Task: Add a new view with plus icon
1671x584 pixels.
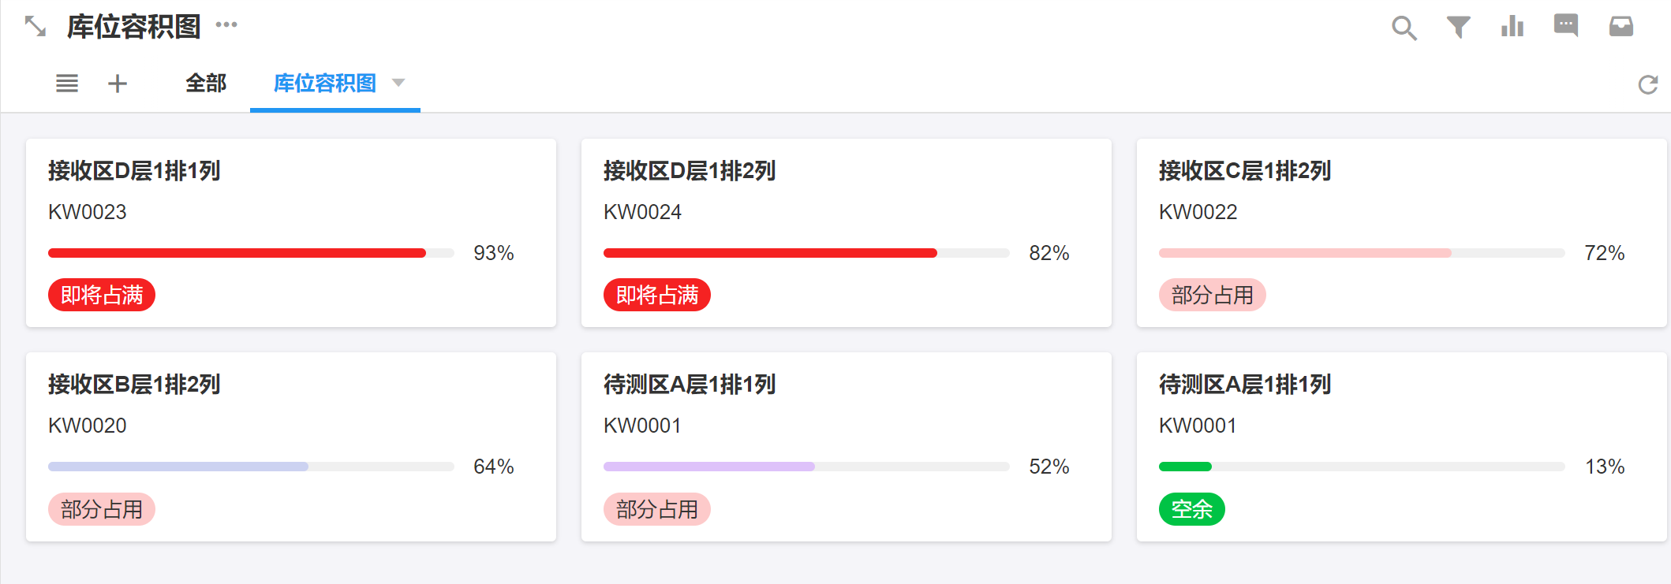Action: [118, 83]
